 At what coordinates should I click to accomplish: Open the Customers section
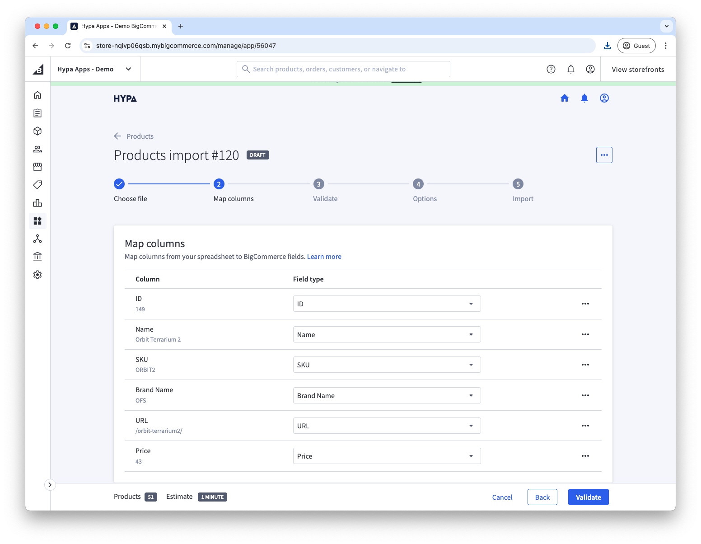37,149
